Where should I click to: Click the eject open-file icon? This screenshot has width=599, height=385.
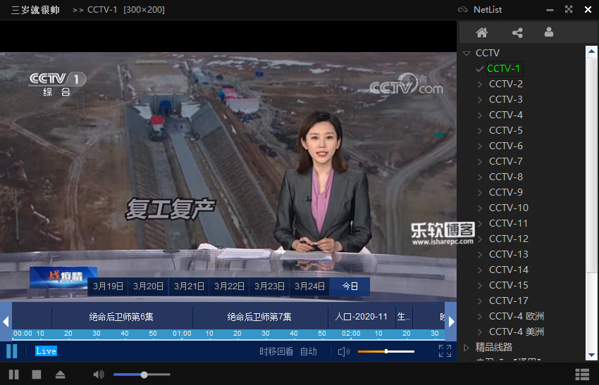point(60,374)
